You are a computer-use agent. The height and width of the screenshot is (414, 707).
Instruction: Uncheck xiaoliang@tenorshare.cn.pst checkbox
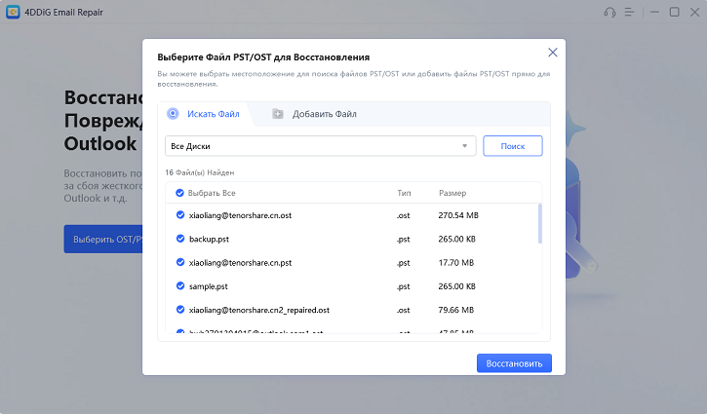180,262
